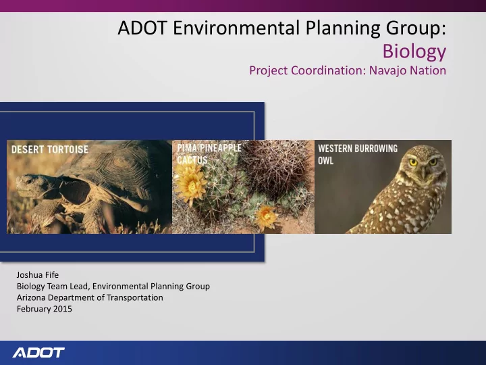Click the 'DESERT TORTOISE' caption
Image resolution: width=486 pixels, height=365 pixels.
50,149
